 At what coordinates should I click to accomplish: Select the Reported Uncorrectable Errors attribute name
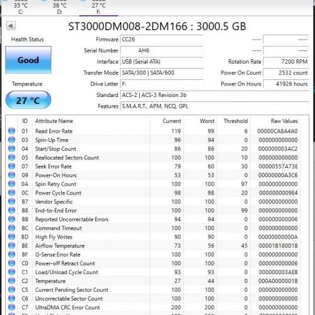pyautogui.click(x=72, y=219)
